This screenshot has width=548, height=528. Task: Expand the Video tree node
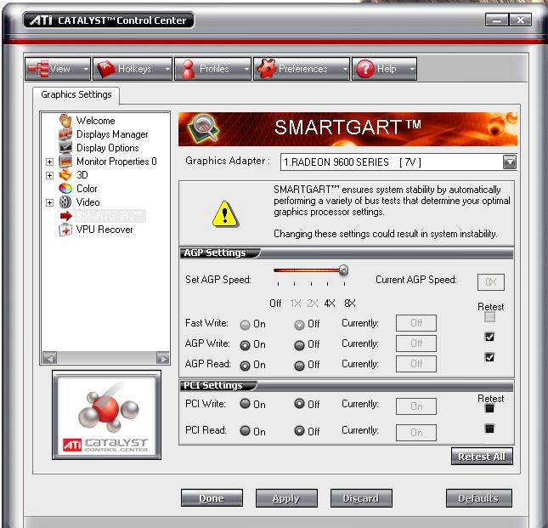click(49, 203)
